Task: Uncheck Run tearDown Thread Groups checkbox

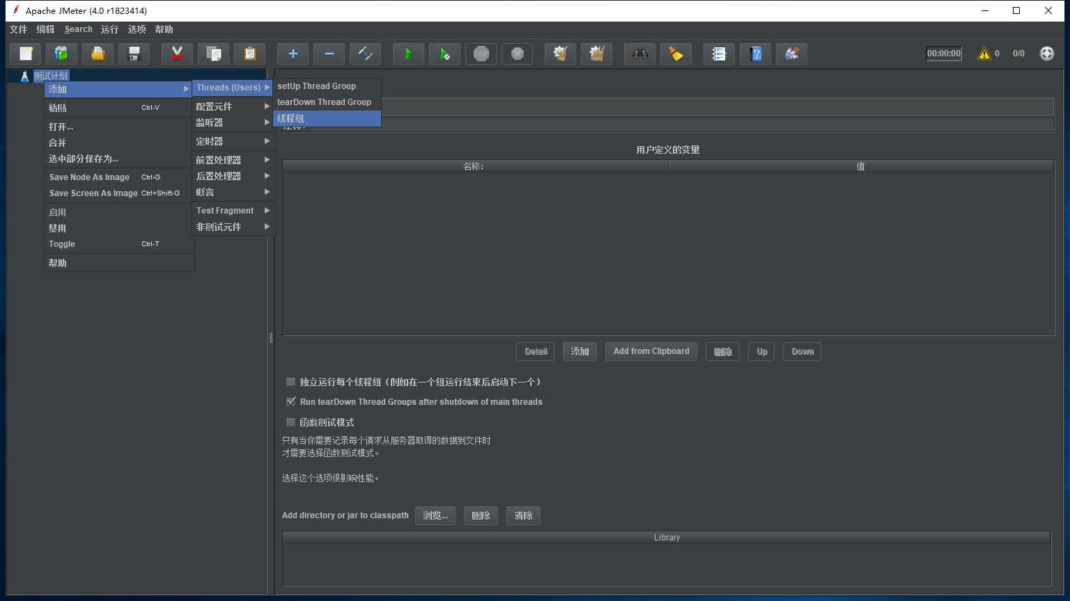Action: [x=291, y=402]
